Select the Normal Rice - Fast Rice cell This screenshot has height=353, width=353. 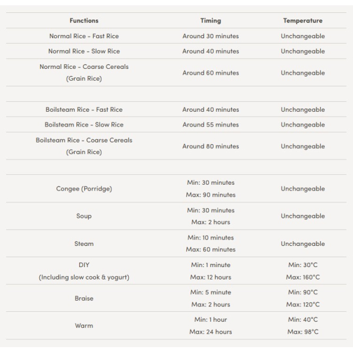[84, 36]
